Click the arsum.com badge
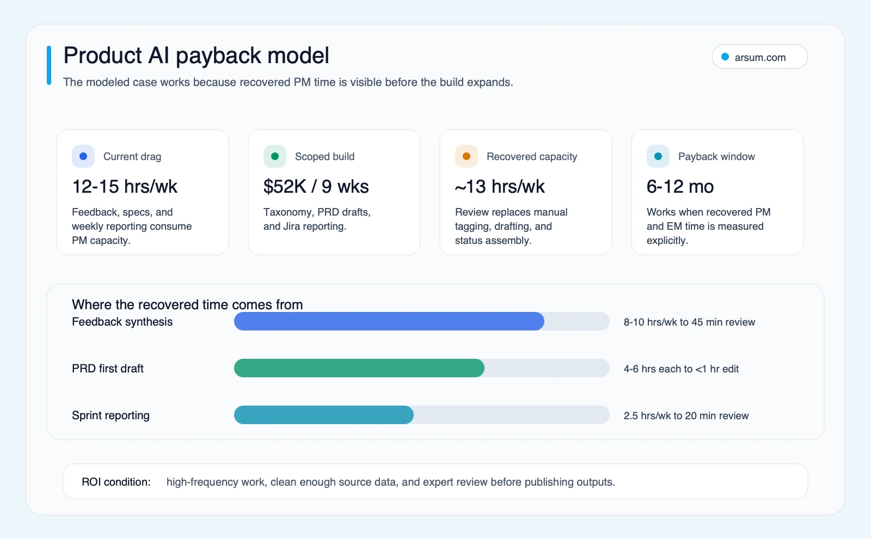This screenshot has height=539, width=871. (x=759, y=57)
